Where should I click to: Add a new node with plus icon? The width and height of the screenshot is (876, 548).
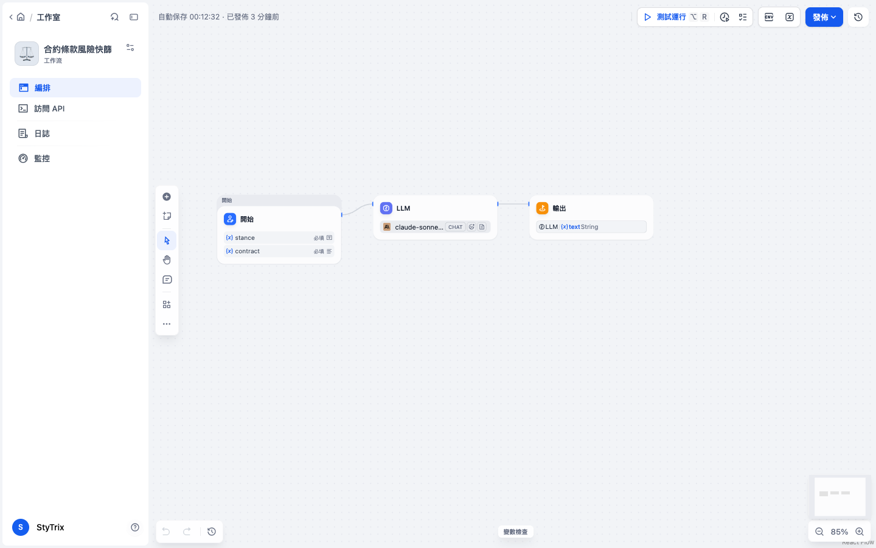[167, 197]
